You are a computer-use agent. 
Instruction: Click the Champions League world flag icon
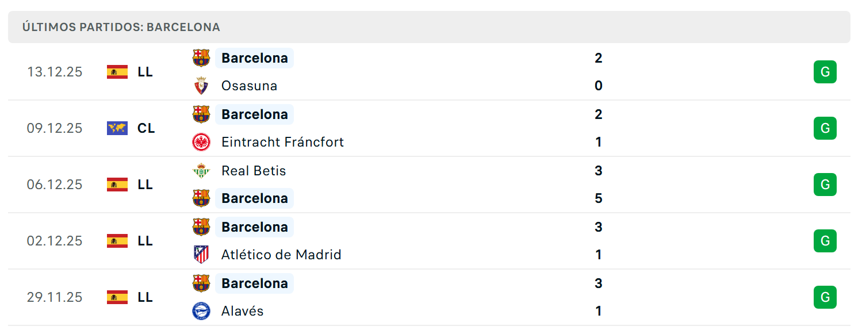tap(117, 128)
